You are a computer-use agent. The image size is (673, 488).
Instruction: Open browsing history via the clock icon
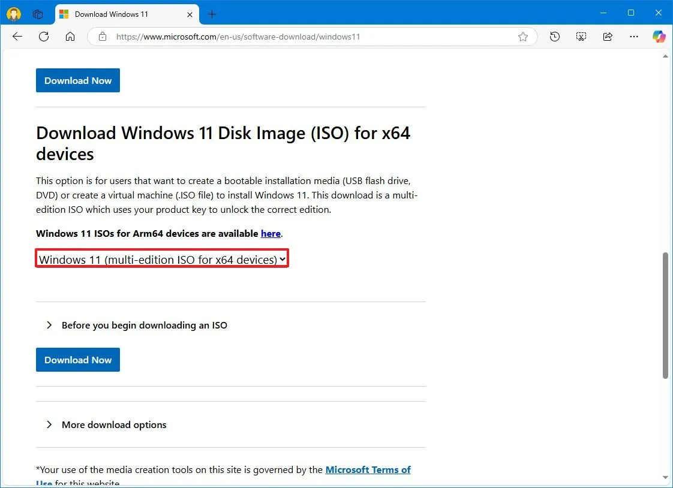554,37
